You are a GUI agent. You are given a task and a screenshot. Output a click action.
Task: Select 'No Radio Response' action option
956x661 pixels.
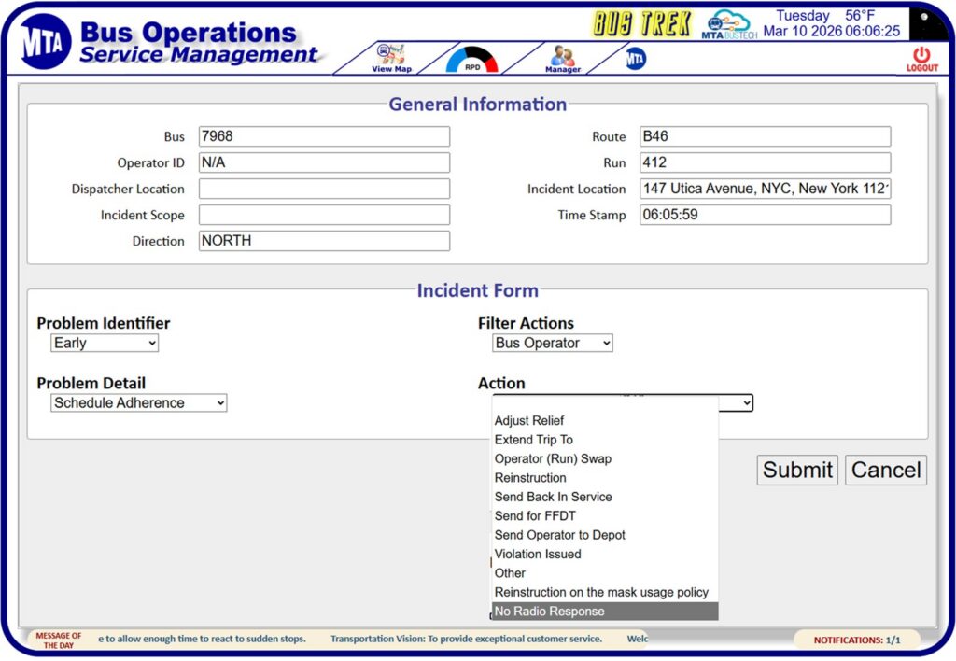(549, 612)
